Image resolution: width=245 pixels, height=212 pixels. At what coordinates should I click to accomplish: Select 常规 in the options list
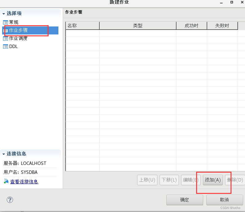14,22
